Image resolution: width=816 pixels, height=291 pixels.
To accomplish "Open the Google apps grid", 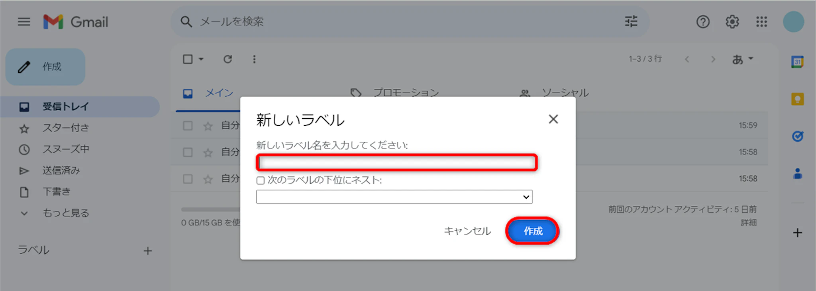I will coord(761,21).
